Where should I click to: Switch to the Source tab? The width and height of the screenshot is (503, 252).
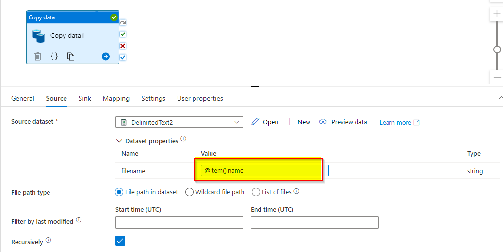pos(56,98)
